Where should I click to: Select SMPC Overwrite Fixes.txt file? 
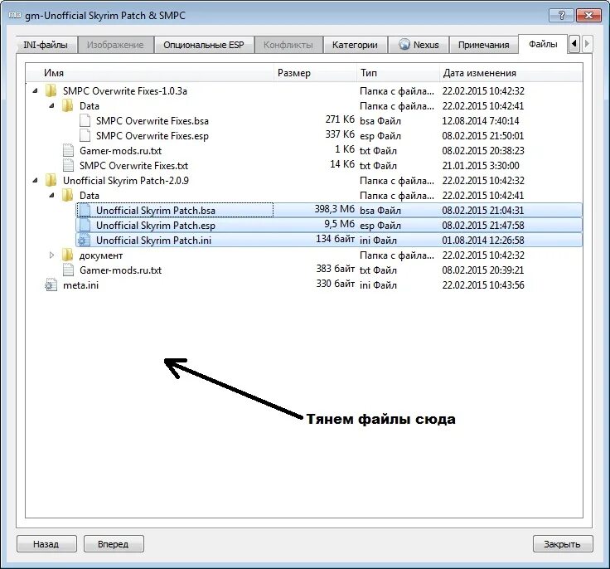coord(133,166)
